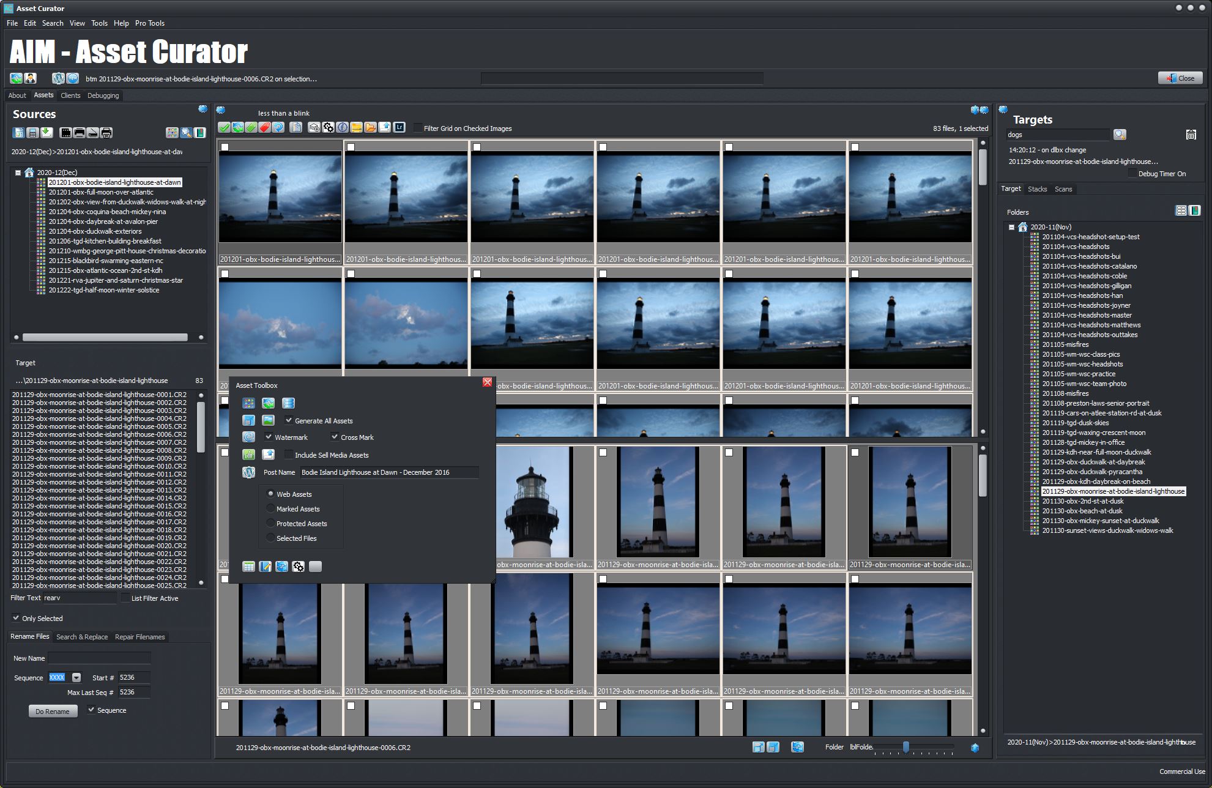The height and width of the screenshot is (788, 1212).
Task: Click the red tag icon
Action: pyautogui.click(x=264, y=127)
